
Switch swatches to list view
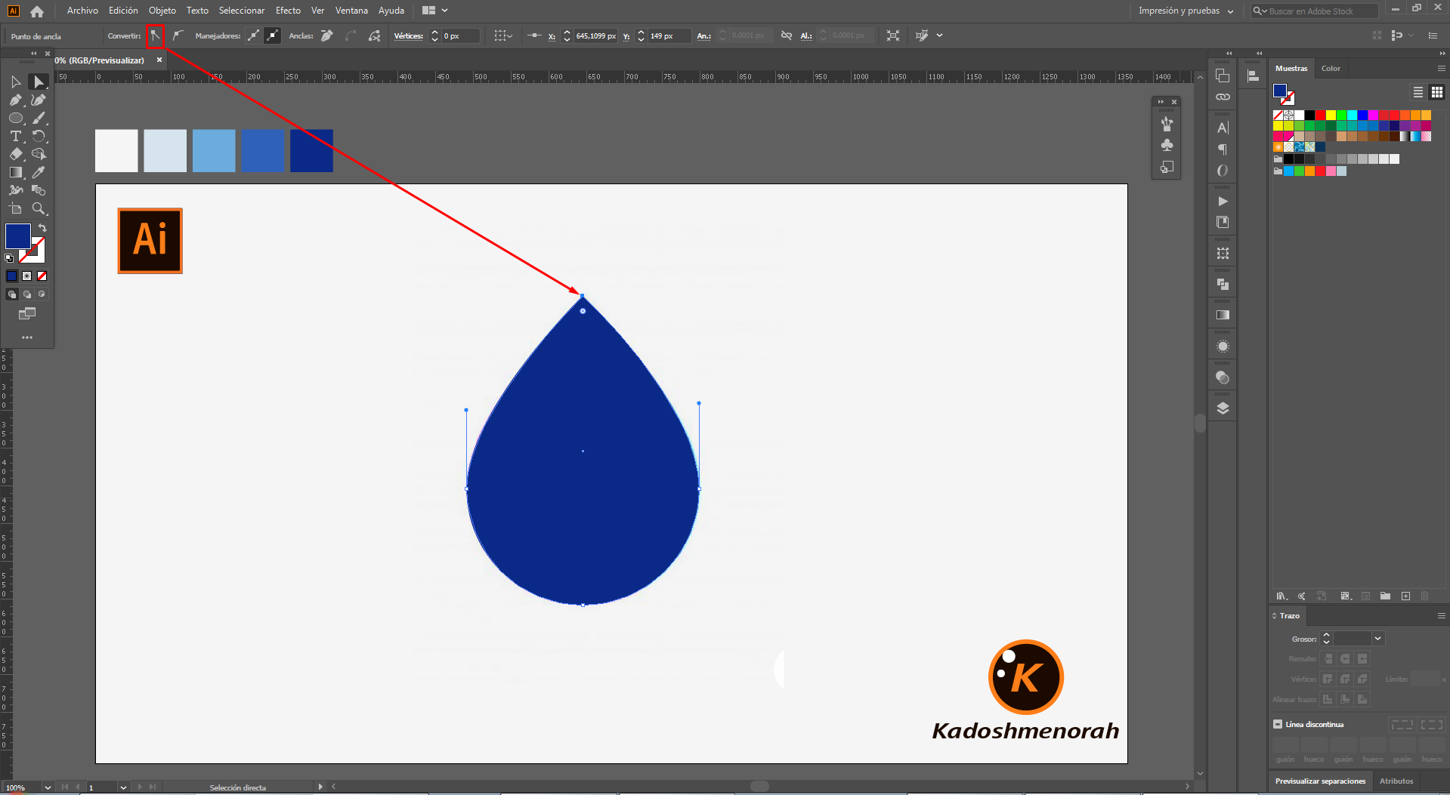(1418, 92)
